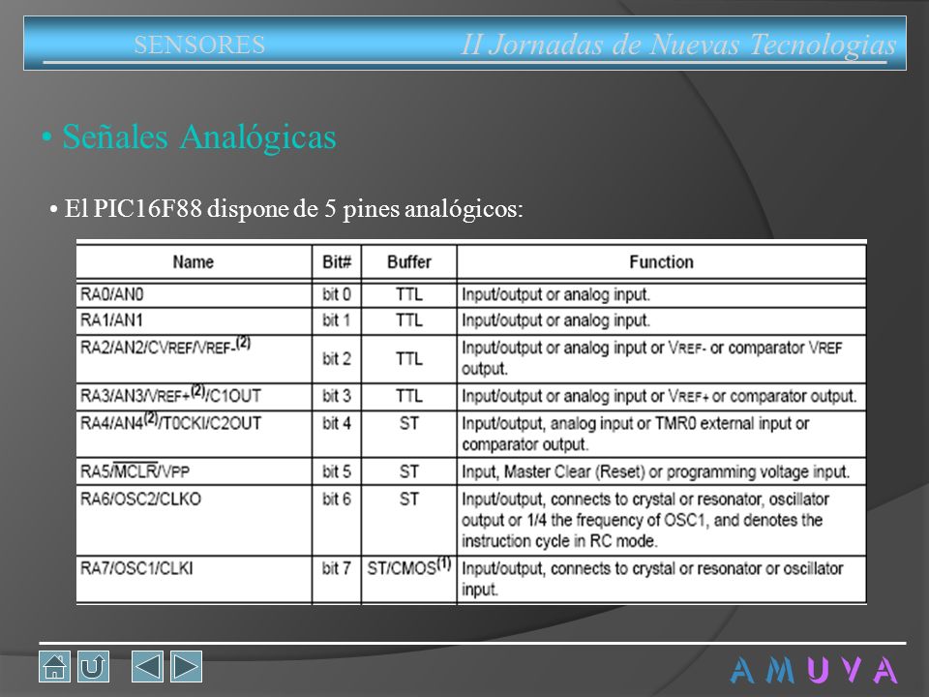Click the 'Buffer' column header
The image size is (929, 697).
point(408,262)
